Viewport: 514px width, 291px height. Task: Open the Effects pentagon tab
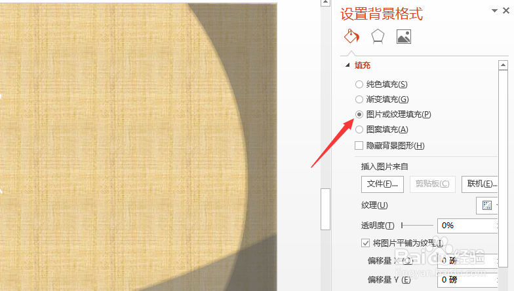(378, 37)
